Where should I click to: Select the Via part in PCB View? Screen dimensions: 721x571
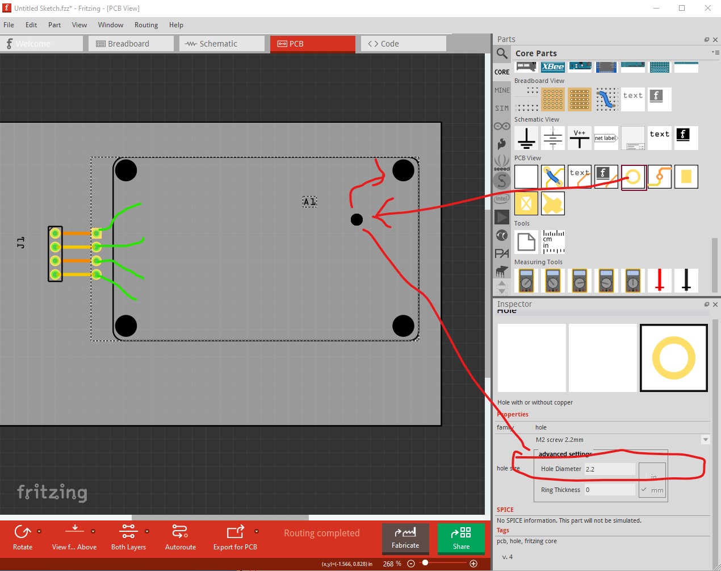pos(660,177)
